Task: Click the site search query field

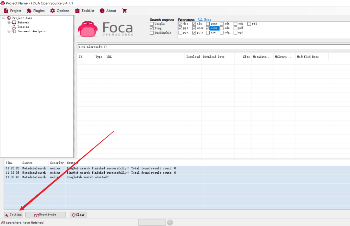Action: click(214, 47)
